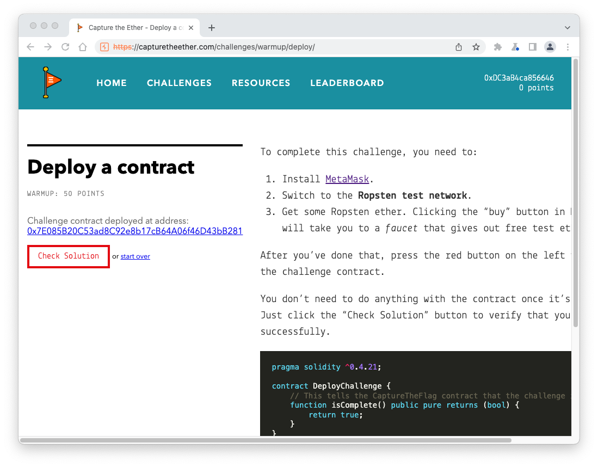
Task: Open the Chrome labs flask icon
Action: tap(515, 47)
